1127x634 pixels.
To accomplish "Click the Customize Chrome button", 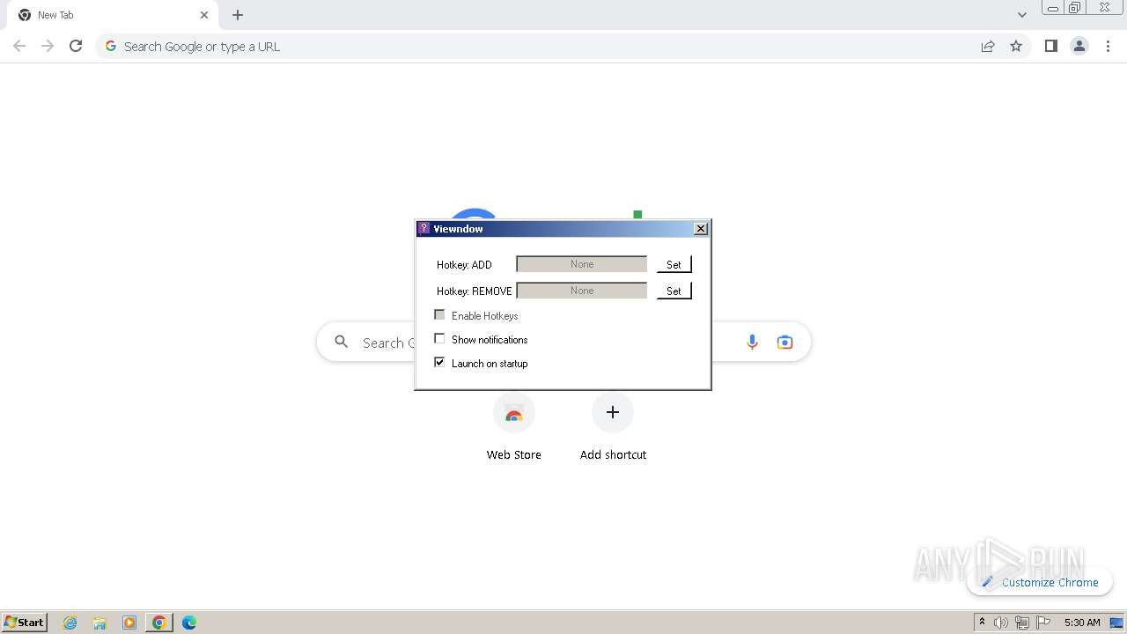I will click(1040, 582).
